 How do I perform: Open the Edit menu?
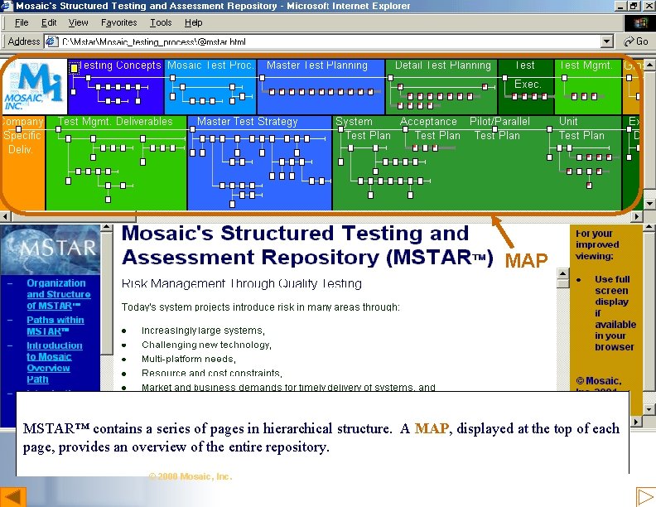point(49,22)
